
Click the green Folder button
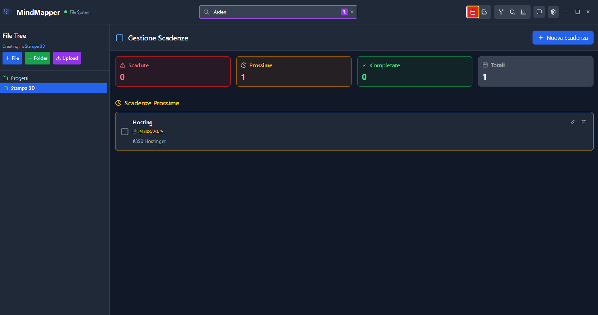[37, 58]
